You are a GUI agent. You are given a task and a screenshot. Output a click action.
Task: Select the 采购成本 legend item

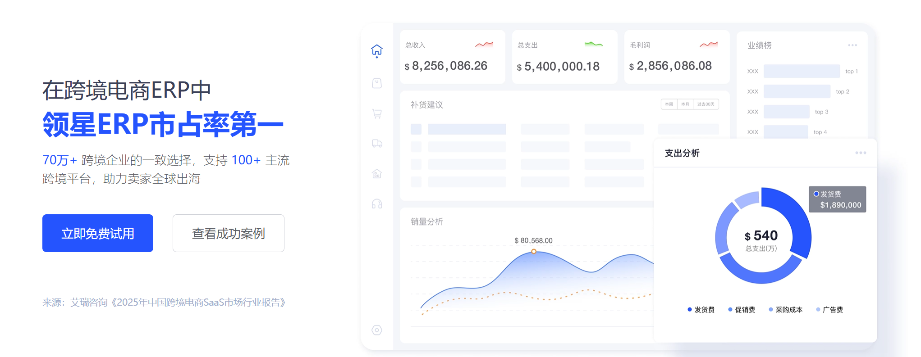pyautogui.click(x=786, y=309)
